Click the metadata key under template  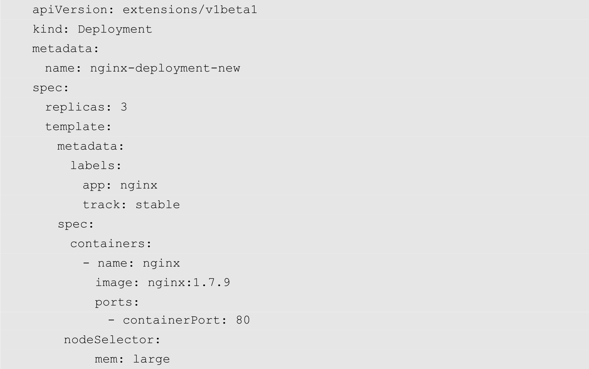click(87, 146)
